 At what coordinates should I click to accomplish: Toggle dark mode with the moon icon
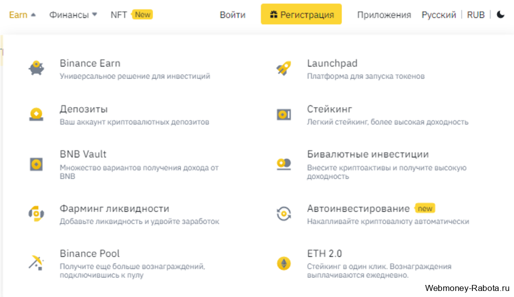point(500,15)
